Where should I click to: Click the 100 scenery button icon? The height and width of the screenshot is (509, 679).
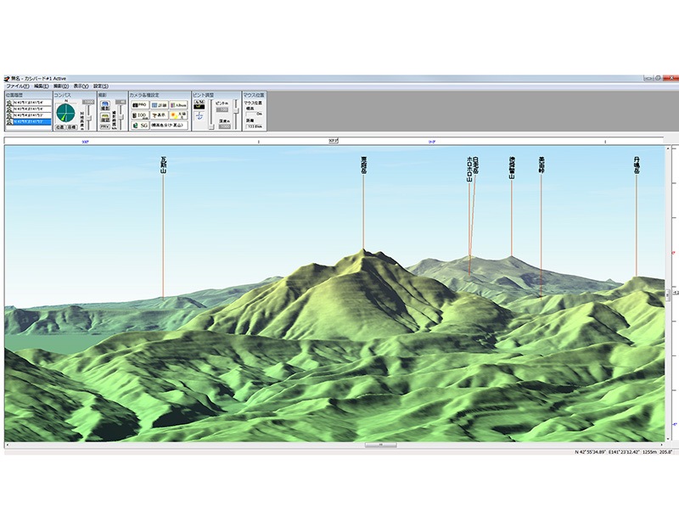pyautogui.click(x=140, y=115)
